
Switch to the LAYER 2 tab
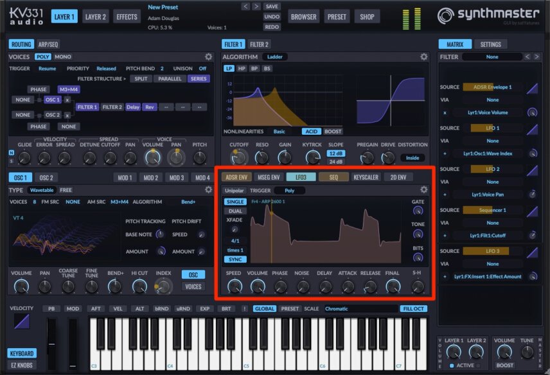(x=95, y=17)
